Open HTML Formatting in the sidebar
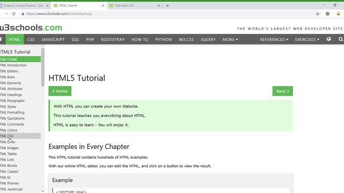The height and width of the screenshot is (193, 344). click(20, 113)
